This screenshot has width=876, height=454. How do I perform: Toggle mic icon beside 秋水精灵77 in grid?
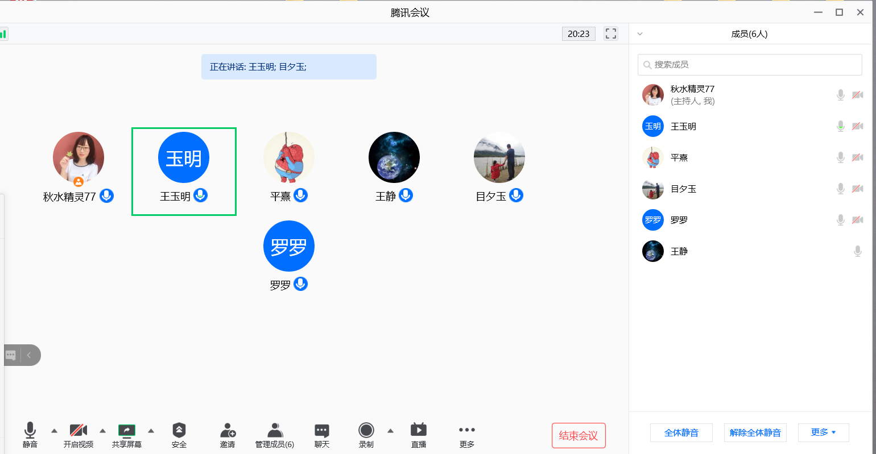pyautogui.click(x=107, y=195)
